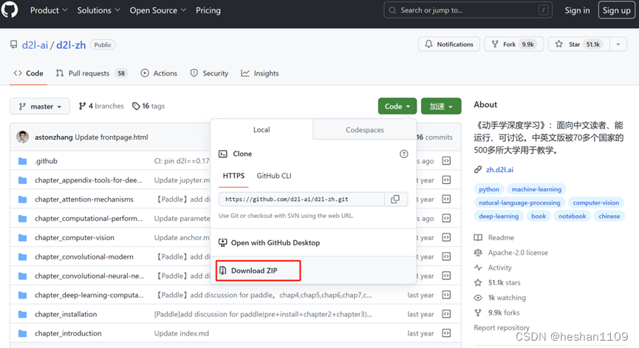
Task: Click the Clone help question mark icon
Action: pyautogui.click(x=403, y=154)
